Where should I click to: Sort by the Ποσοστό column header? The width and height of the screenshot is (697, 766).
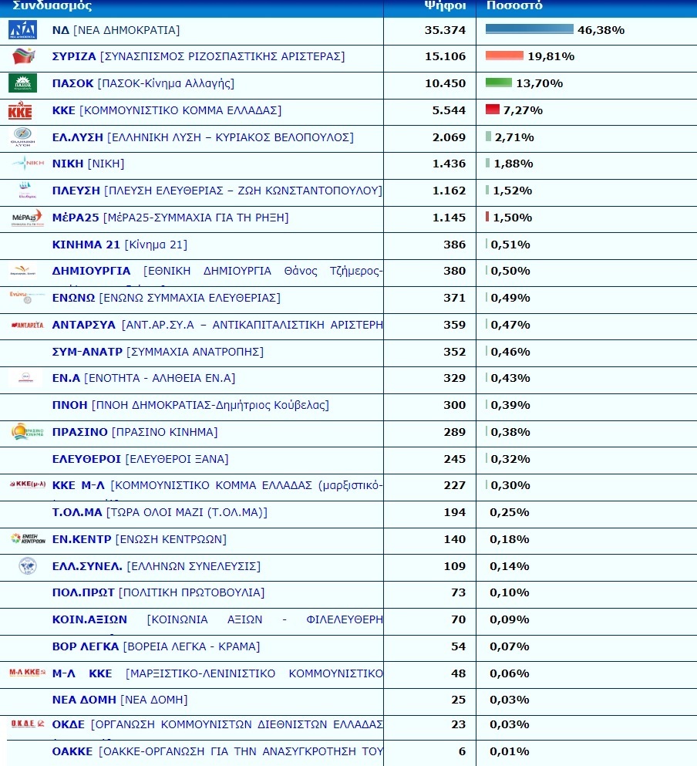pyautogui.click(x=514, y=6)
